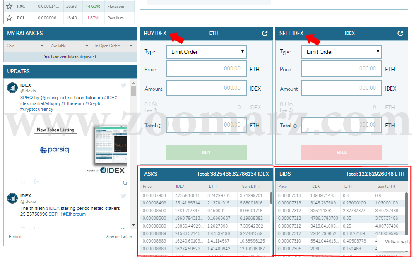Sort bids by IDEX header
The image size is (414, 257).
[x=315, y=187]
